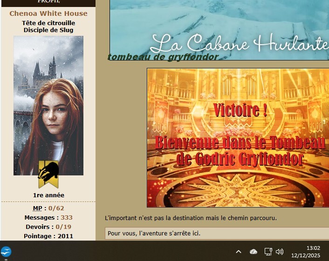Click the Disciple de Slug title
Screen dimensions: 329x261
(48, 30)
